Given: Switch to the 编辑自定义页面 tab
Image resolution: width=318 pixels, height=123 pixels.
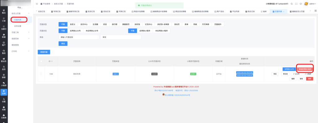Looking at the screenshot, I should click(297, 11).
